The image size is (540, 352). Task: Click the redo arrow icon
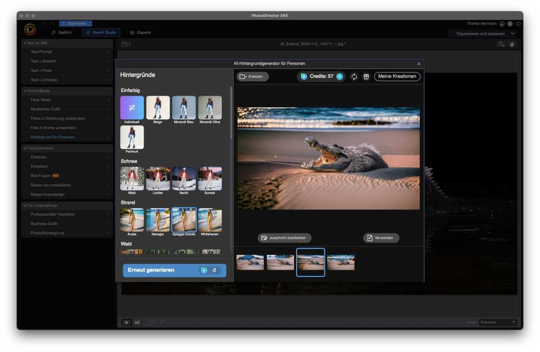click(x=53, y=23)
